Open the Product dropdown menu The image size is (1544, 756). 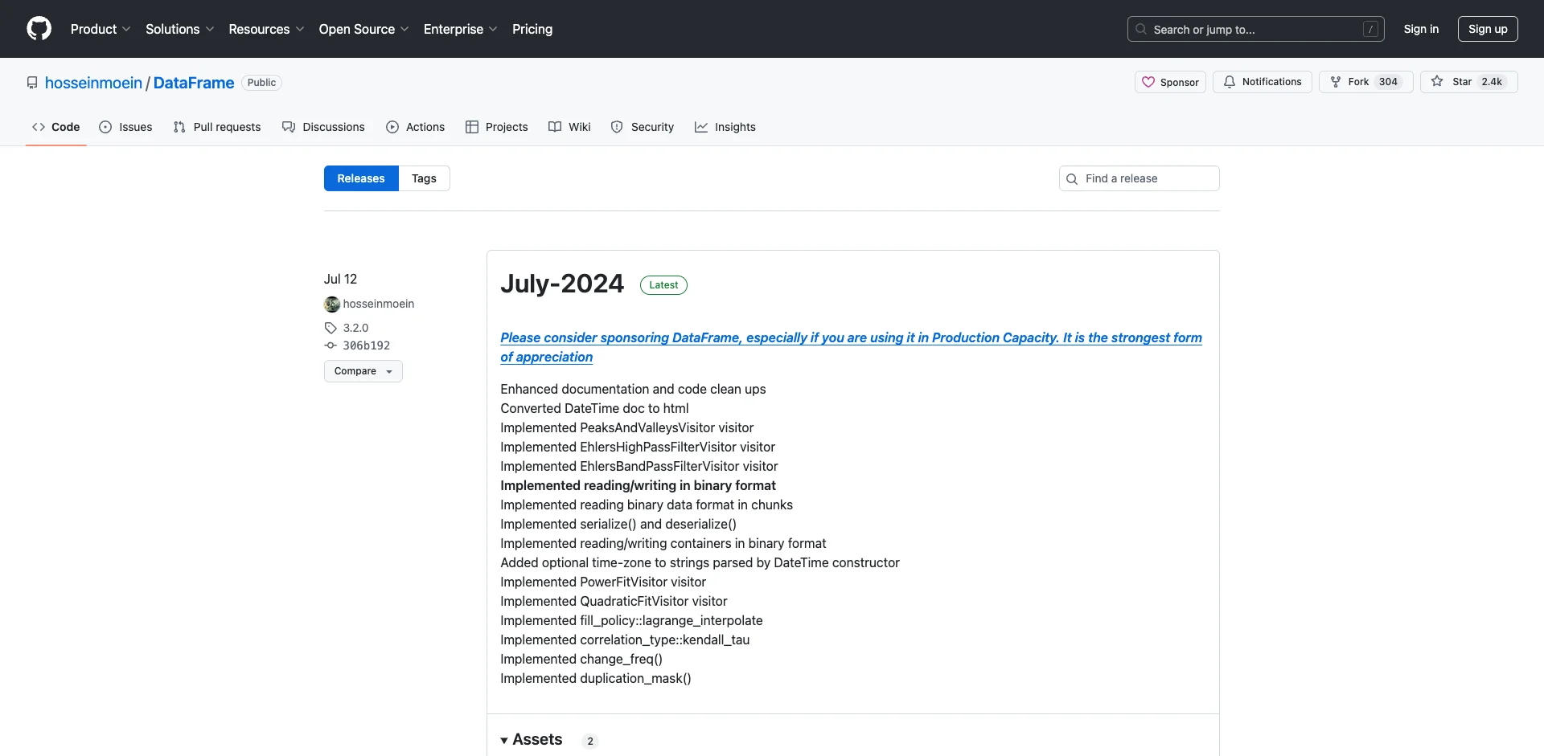[x=101, y=29]
